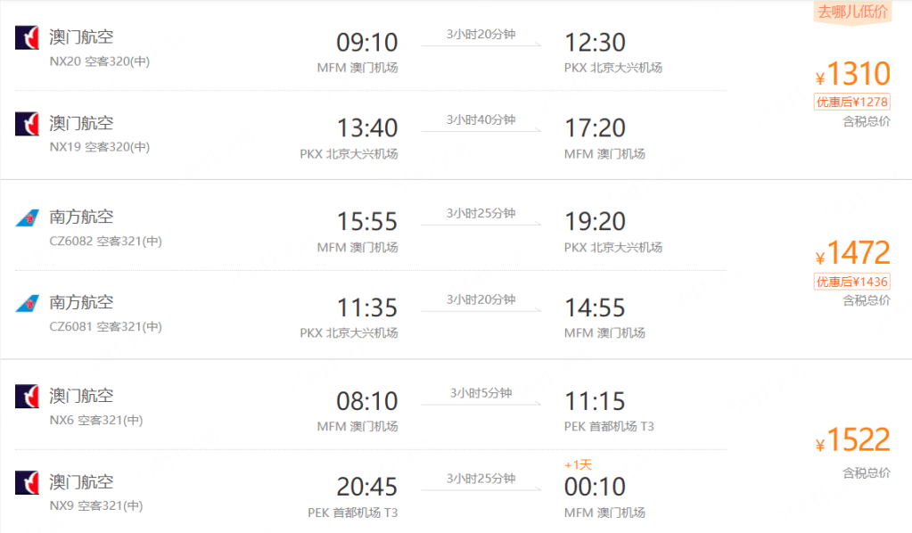Click the 3小时40分钟 duration for NX19

(x=481, y=120)
